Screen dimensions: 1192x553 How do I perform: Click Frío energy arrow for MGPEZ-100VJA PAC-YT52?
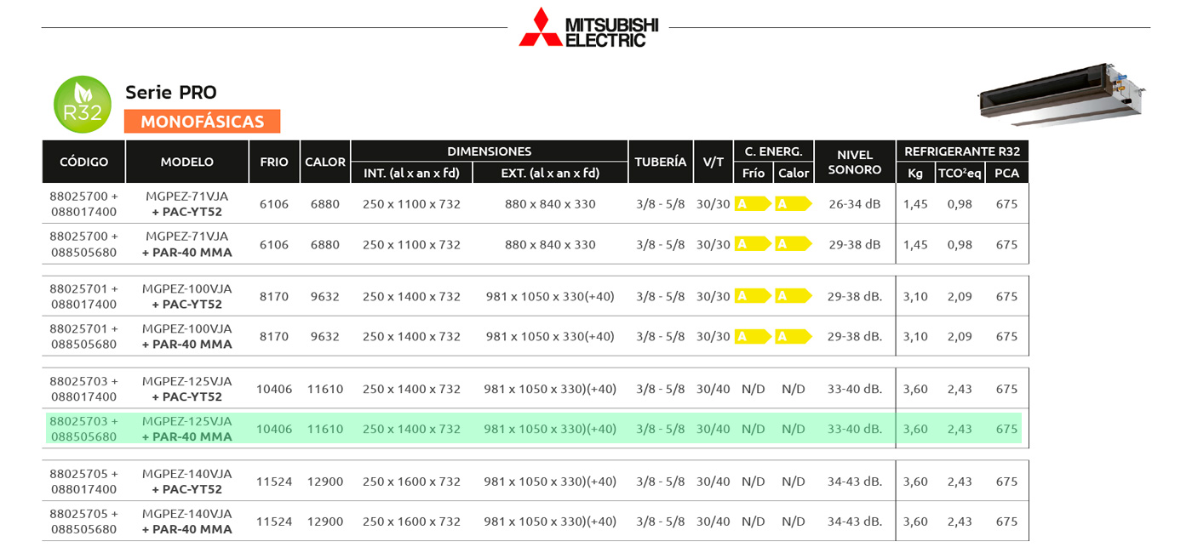753,296
